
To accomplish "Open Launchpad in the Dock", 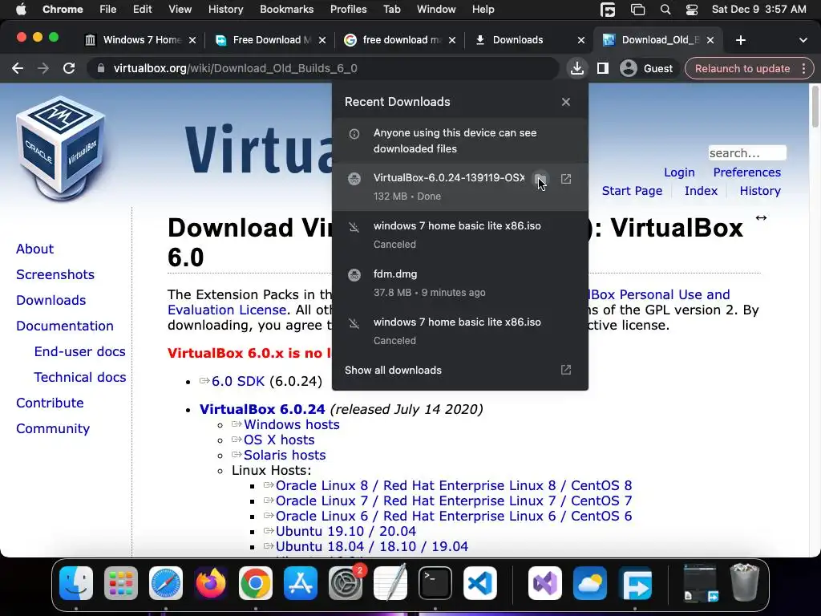I will pos(121,583).
